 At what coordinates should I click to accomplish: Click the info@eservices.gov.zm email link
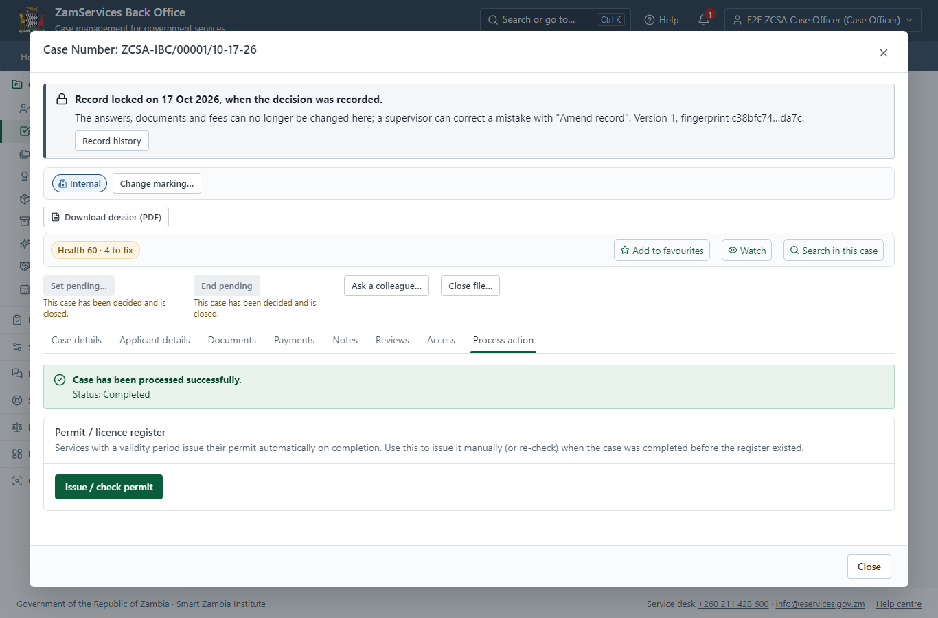pos(820,604)
